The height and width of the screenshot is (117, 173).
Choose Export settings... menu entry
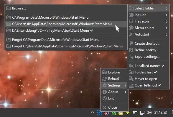tap(148, 57)
